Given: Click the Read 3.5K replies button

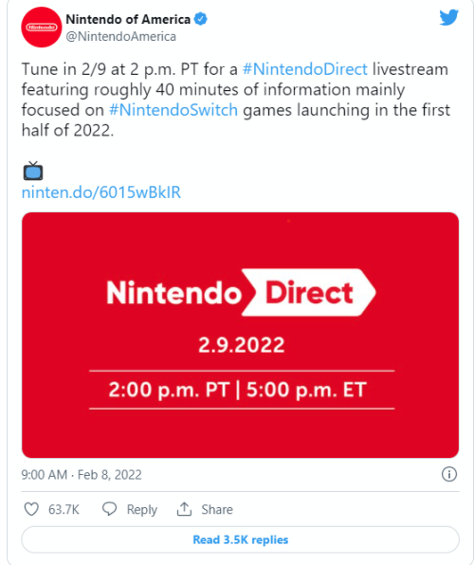Looking at the screenshot, I should (x=240, y=539).
